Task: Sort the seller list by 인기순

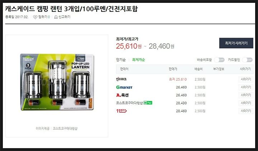Action: tap(121, 60)
